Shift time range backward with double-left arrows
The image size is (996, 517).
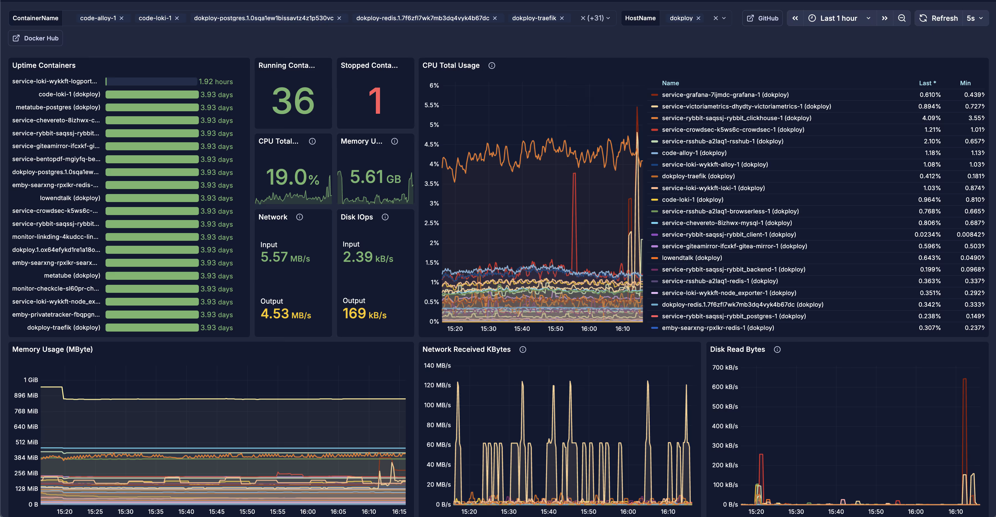[x=795, y=18]
